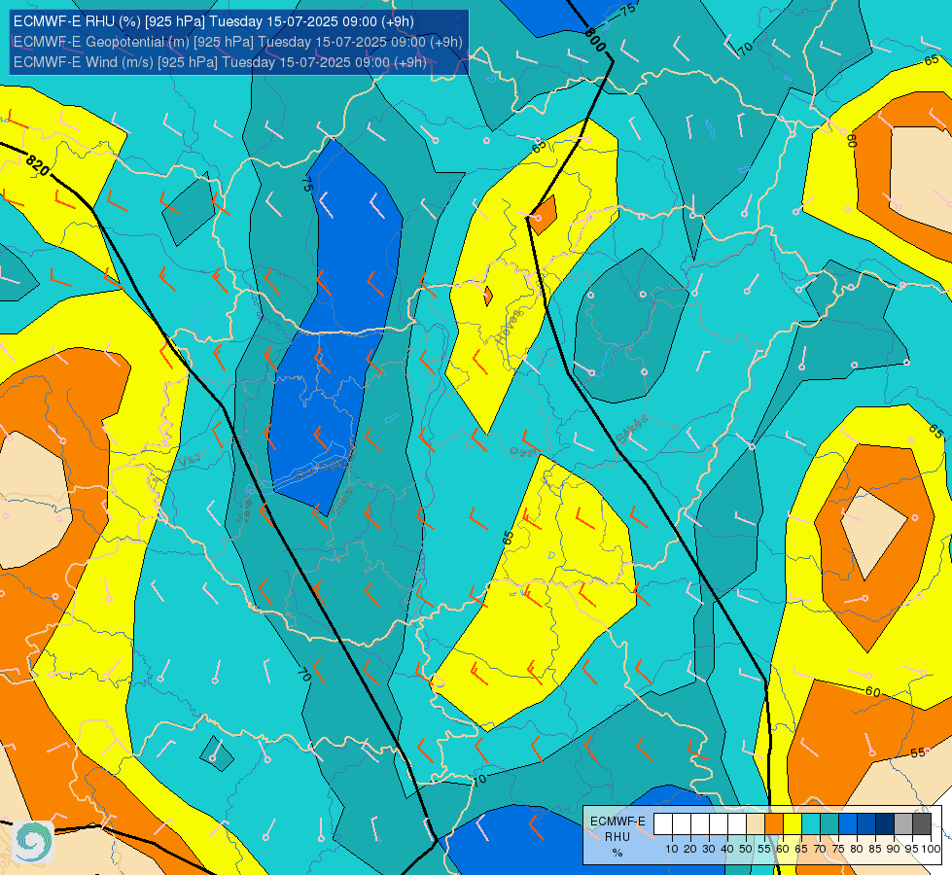Click the light gray 90-95 legend swatch

click(902, 824)
